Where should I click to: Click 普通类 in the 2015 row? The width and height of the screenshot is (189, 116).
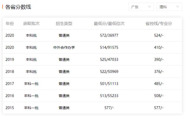(64, 108)
